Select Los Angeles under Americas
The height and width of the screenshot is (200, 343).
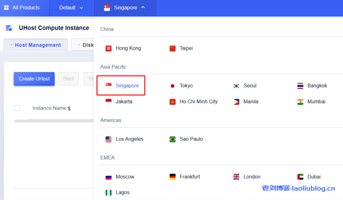(x=129, y=139)
